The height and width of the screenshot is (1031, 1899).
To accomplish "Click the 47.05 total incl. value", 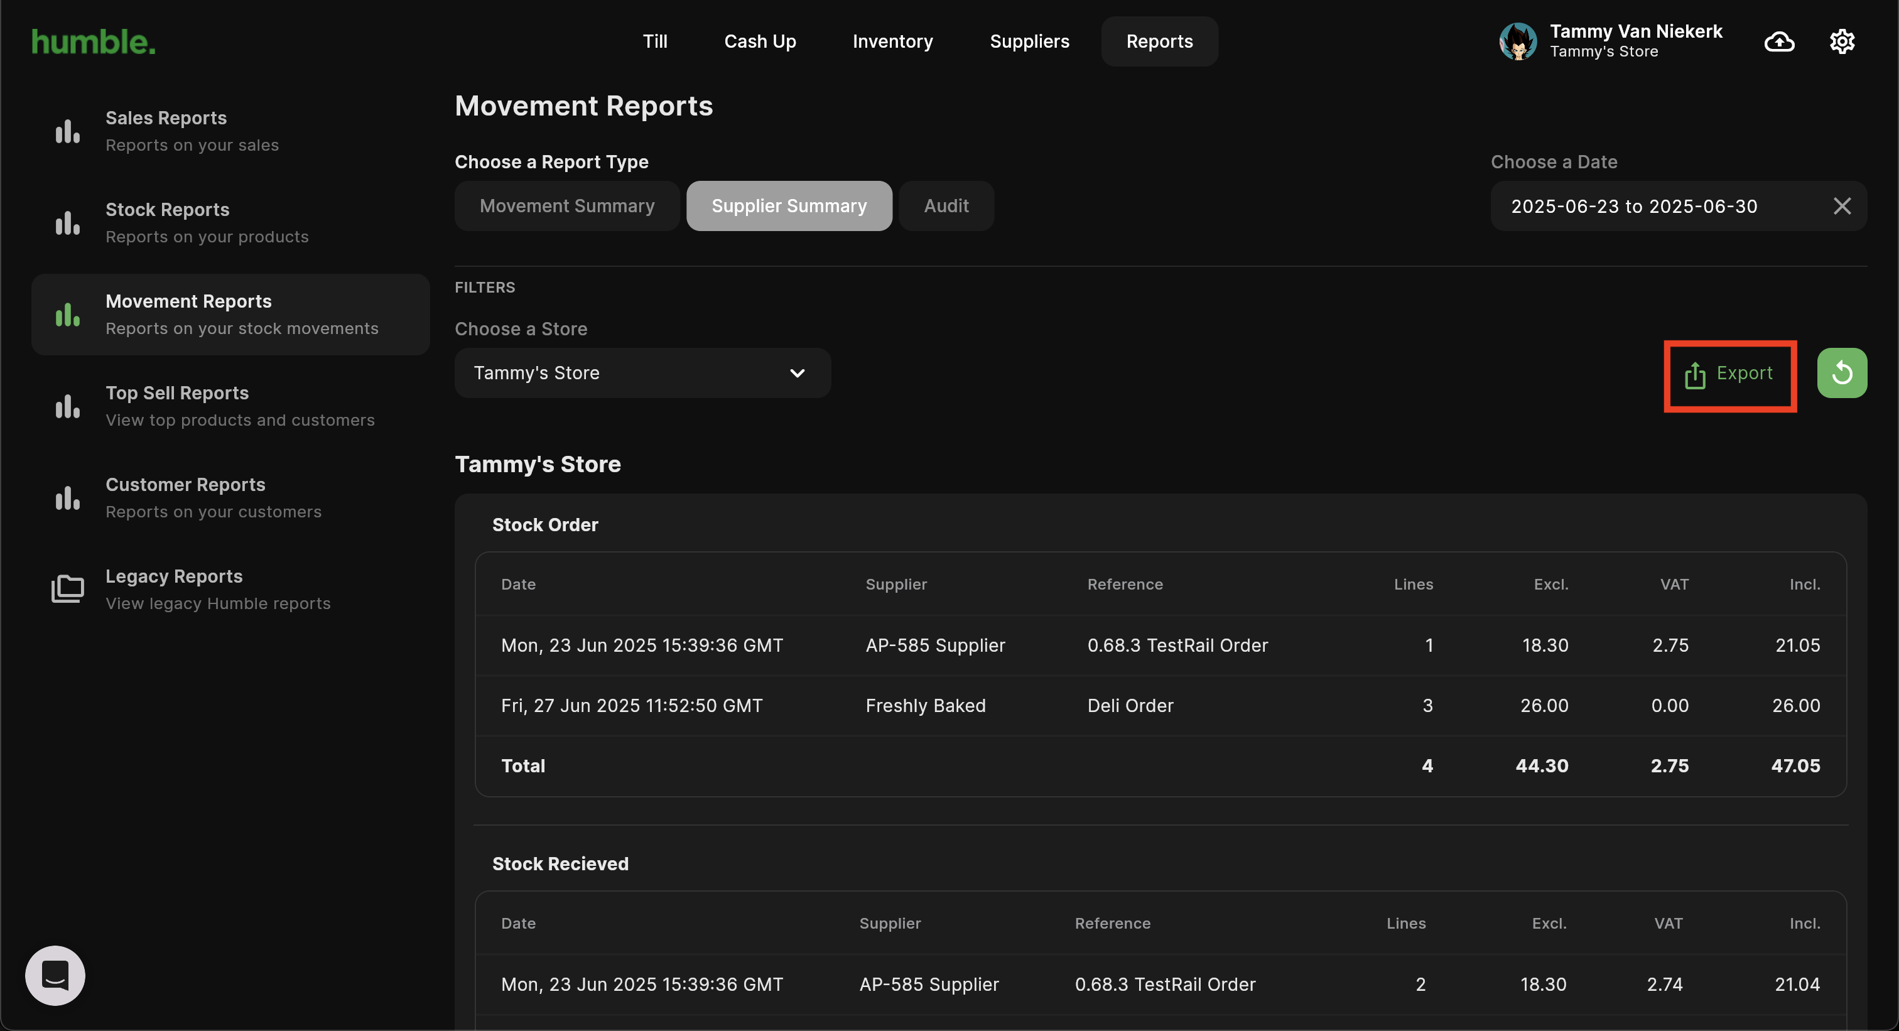I will tap(1795, 765).
